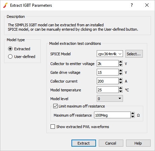This screenshot has width=155, height=151.
Task: Select the User-defined model type option
Action: [10, 57]
